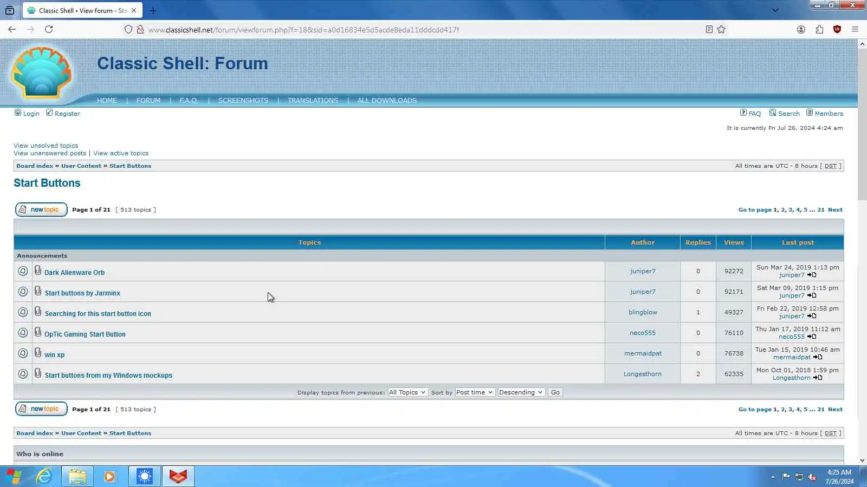
Task: Open the ALL DOWNLOADS navigation item
Action: pyautogui.click(x=387, y=101)
